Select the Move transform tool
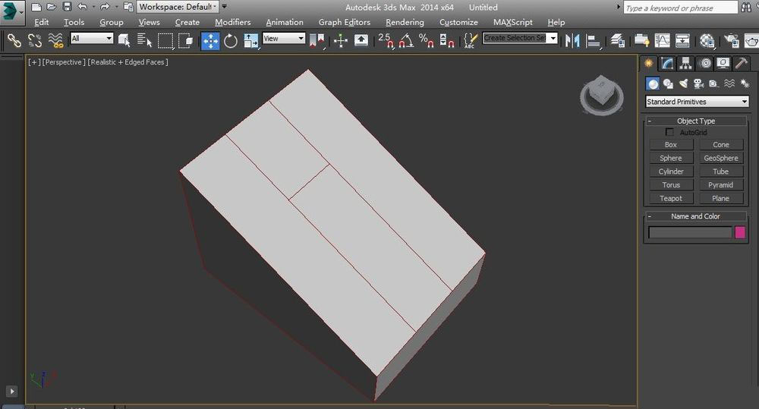Viewport: 759px width, 409px height. pos(210,40)
